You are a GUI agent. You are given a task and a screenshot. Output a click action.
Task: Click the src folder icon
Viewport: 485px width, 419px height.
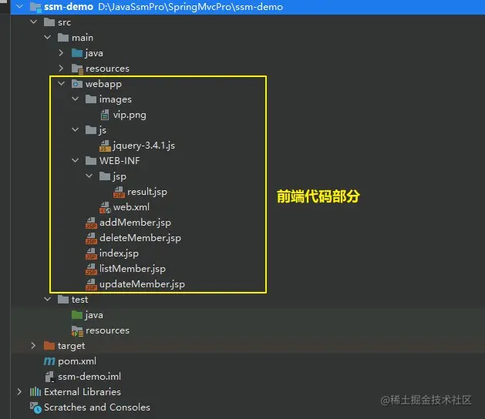49,22
